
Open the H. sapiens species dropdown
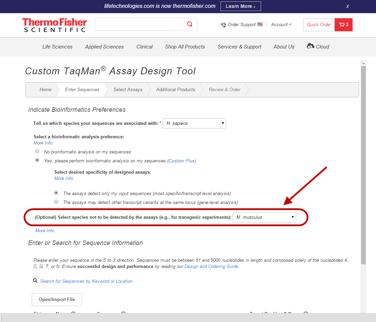(x=194, y=123)
